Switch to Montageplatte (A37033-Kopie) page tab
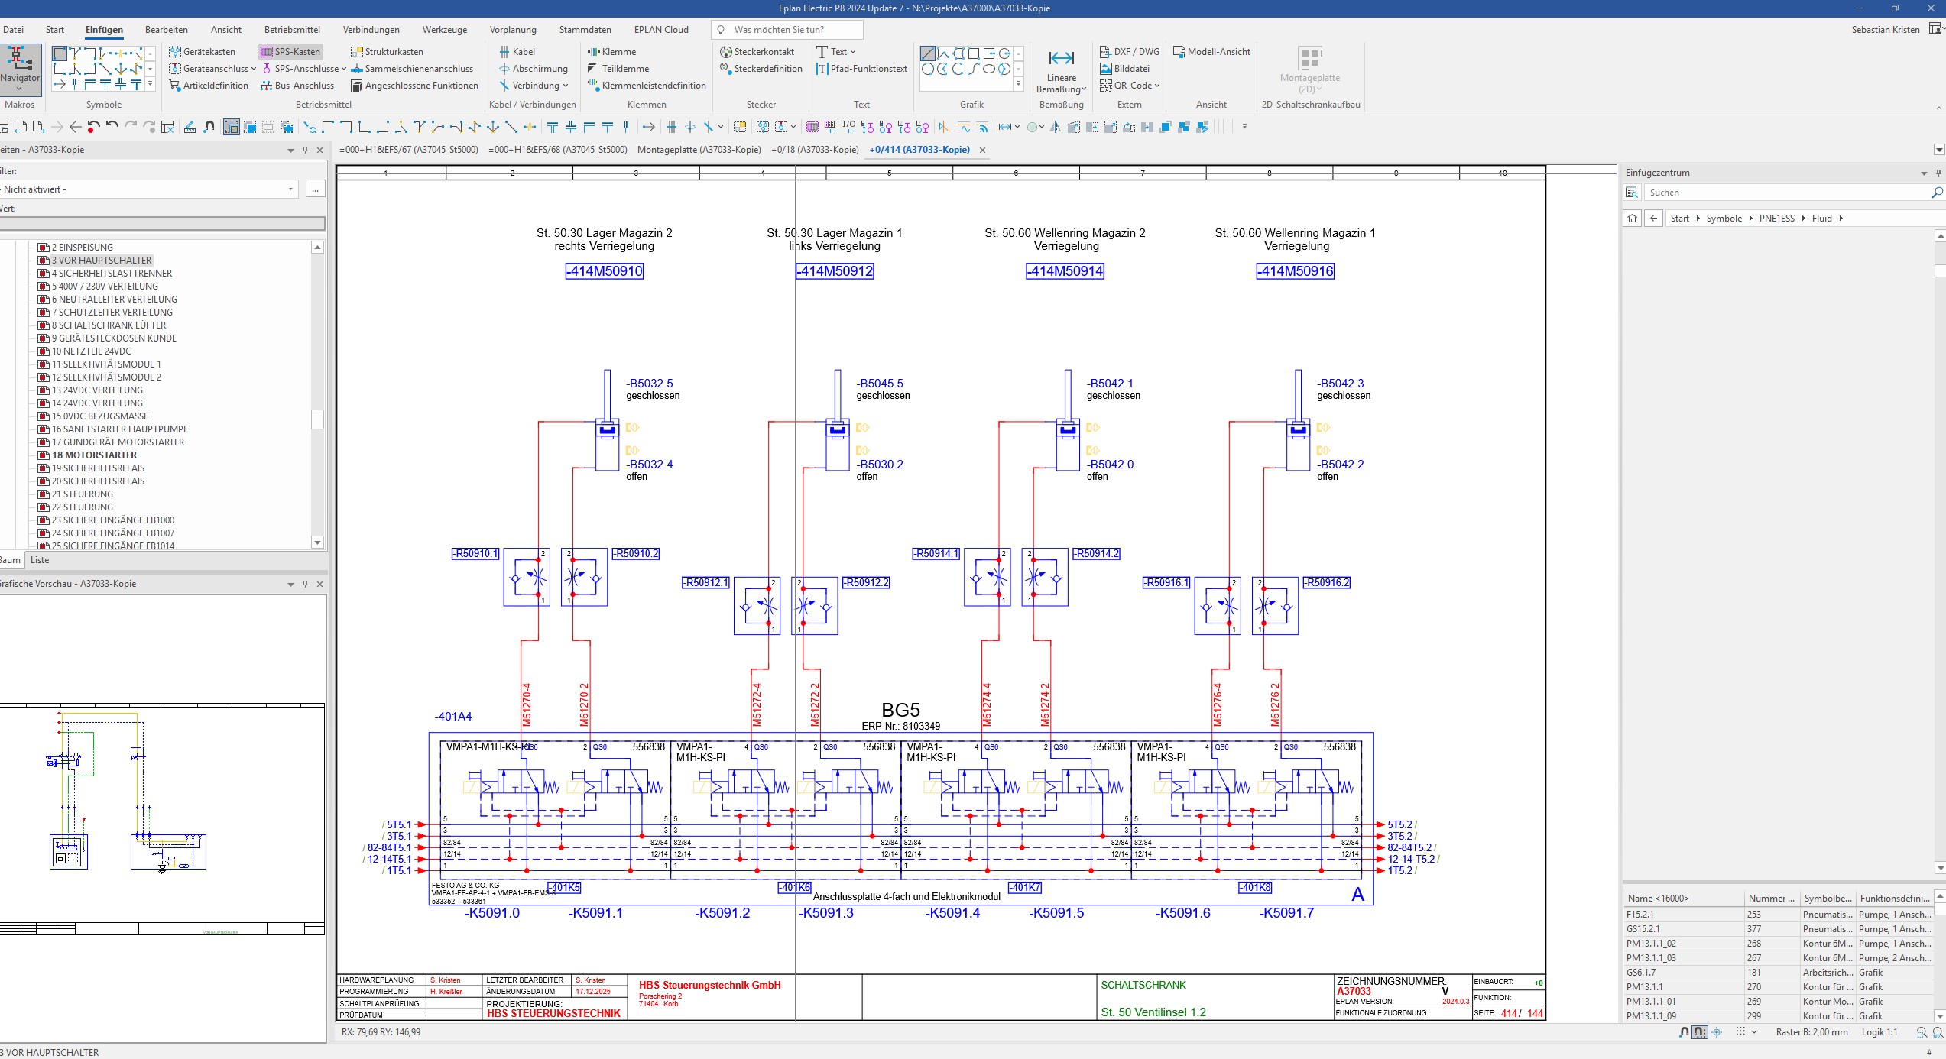 [699, 150]
